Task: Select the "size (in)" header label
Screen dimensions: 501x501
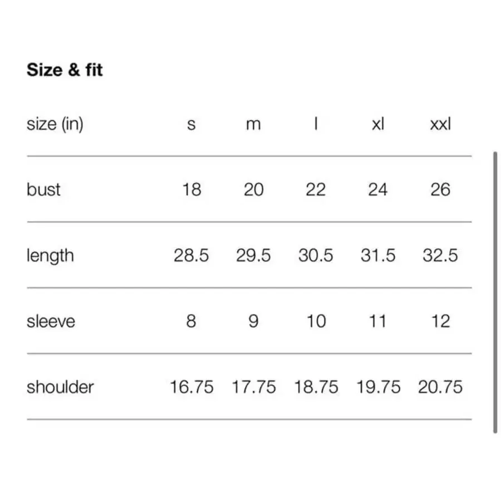Action: 55,124
